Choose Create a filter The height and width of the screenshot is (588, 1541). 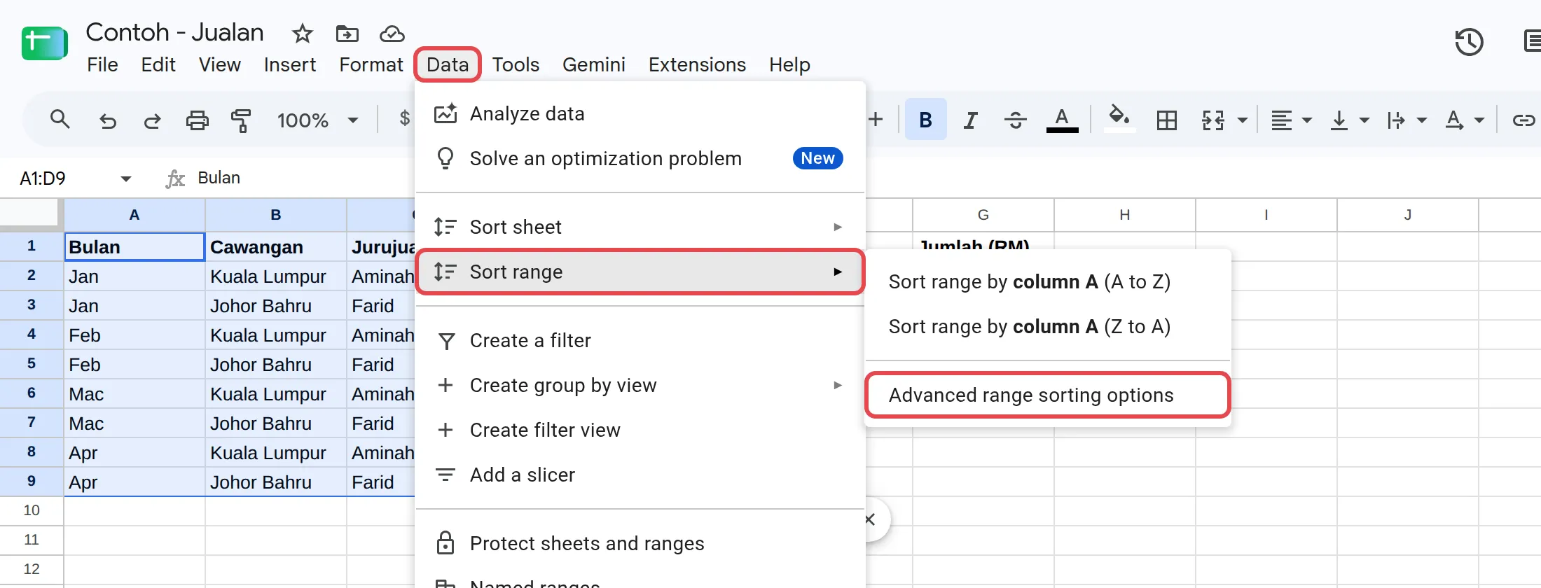640,340
